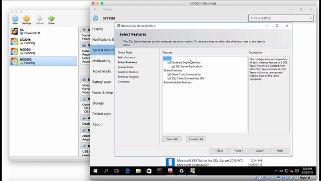This screenshot has width=321, height=181.
Task: Click the < Back button
Action: pyautogui.click(x=219, y=151)
